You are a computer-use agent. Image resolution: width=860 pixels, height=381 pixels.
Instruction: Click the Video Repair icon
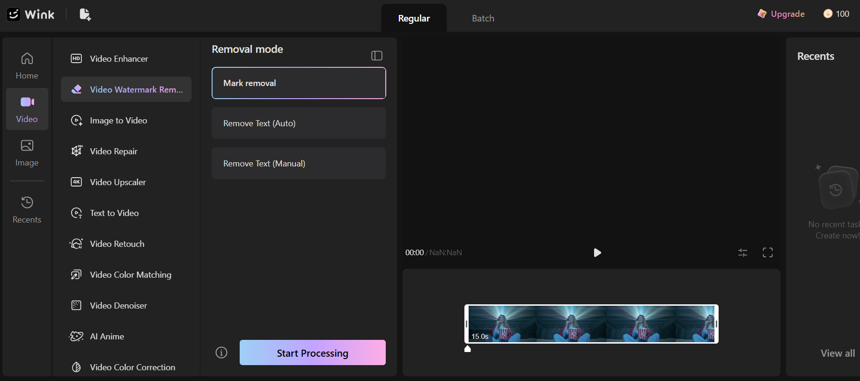coord(76,151)
